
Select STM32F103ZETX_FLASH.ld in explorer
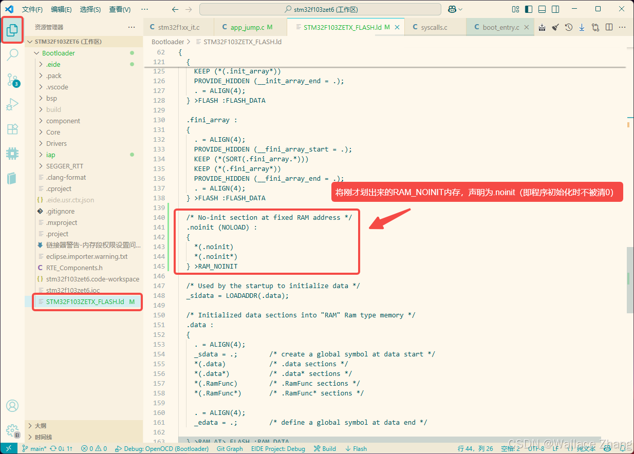coord(84,301)
